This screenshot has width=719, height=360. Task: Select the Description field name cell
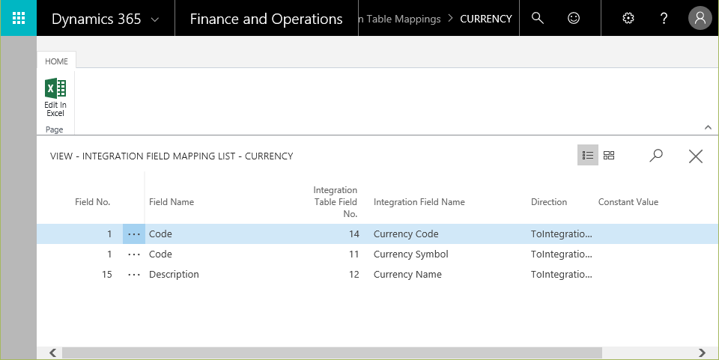click(x=174, y=275)
